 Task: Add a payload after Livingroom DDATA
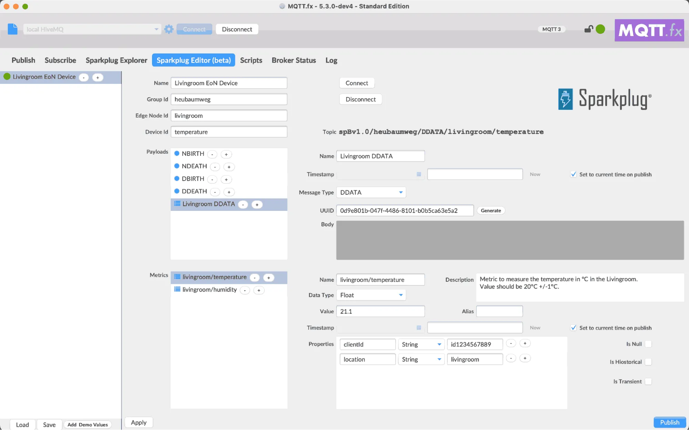point(257,205)
